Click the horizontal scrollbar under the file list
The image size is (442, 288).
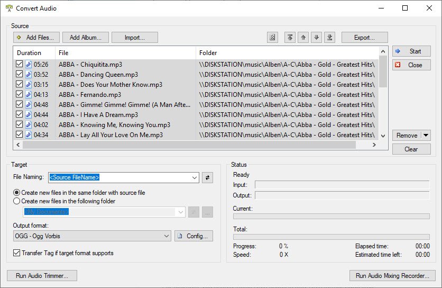(x=190, y=145)
